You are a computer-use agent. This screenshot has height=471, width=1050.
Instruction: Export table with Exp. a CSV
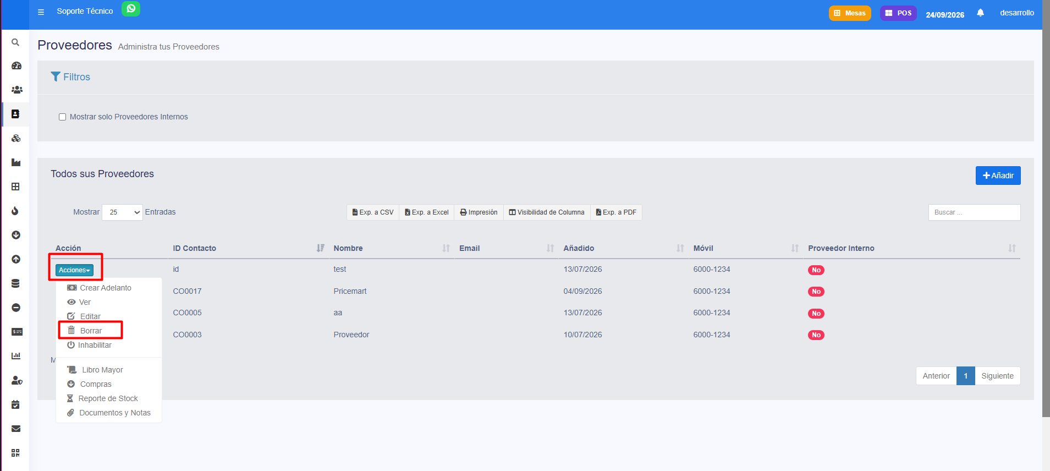pyautogui.click(x=373, y=212)
